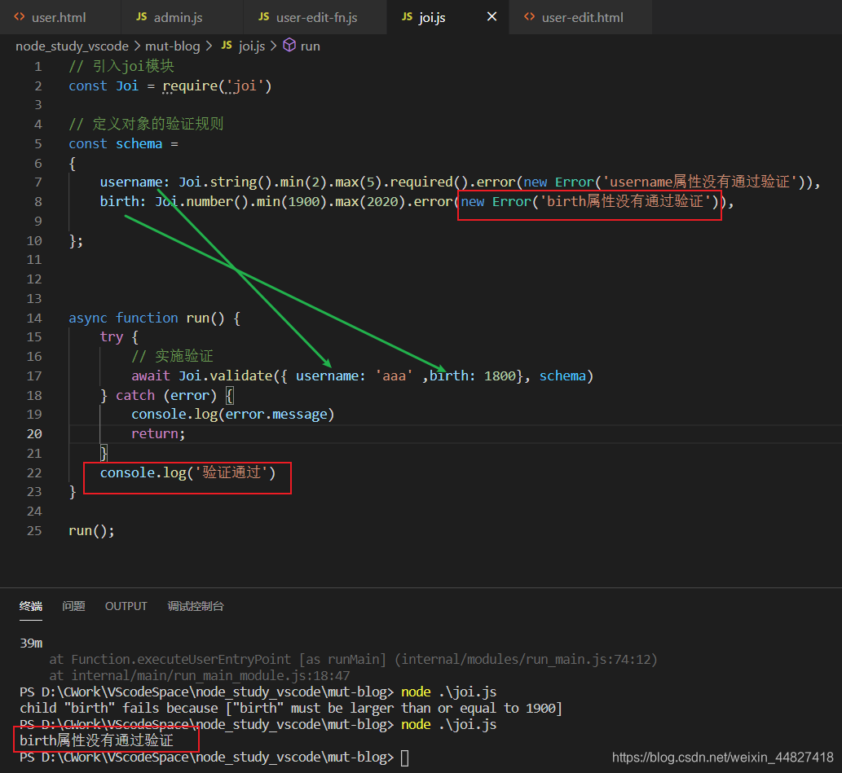Click 'await' on line 17

coord(151,376)
